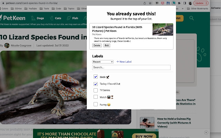
Task: Click the chat-bubble extension icon in toolbar
Action: [x=157, y=3]
